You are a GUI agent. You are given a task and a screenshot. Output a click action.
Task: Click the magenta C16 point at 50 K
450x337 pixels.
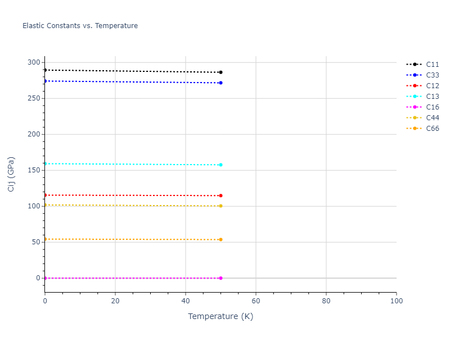(220, 278)
